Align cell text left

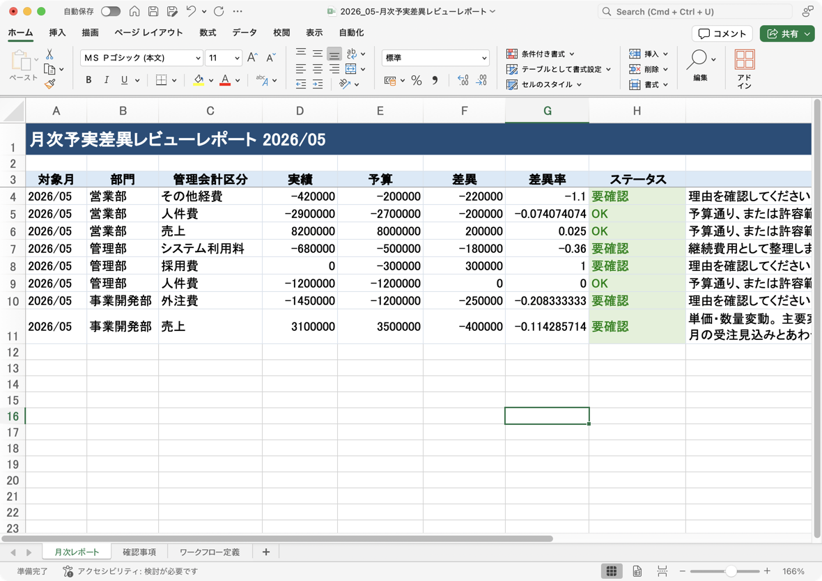[x=301, y=69]
